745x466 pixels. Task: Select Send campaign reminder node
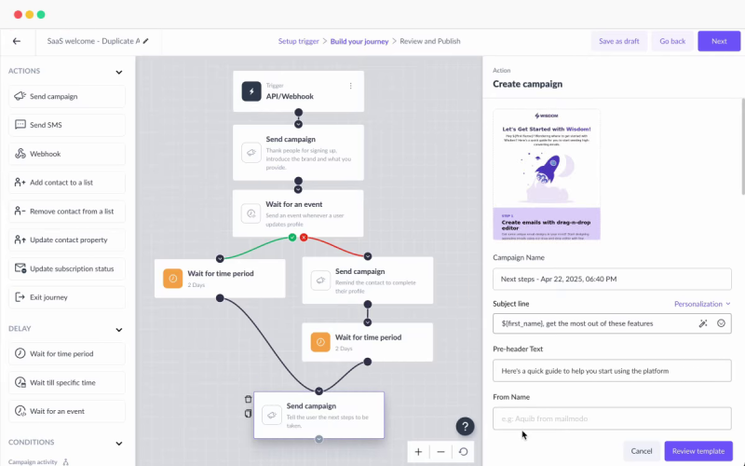[x=368, y=281]
